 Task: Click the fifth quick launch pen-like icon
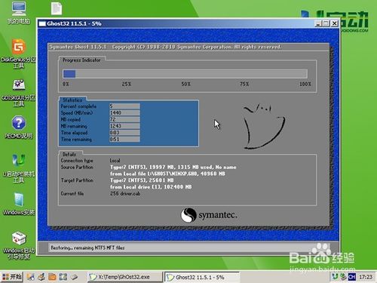point(74,277)
